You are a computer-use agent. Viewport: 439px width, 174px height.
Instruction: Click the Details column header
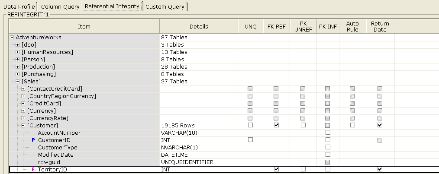199,26
